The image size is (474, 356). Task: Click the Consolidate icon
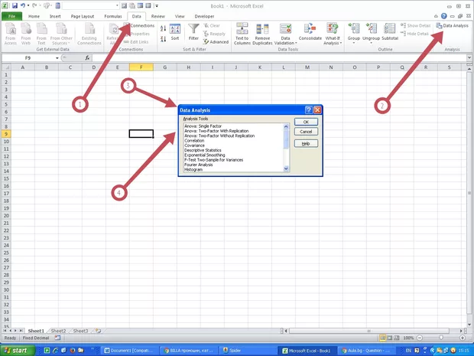point(310,32)
